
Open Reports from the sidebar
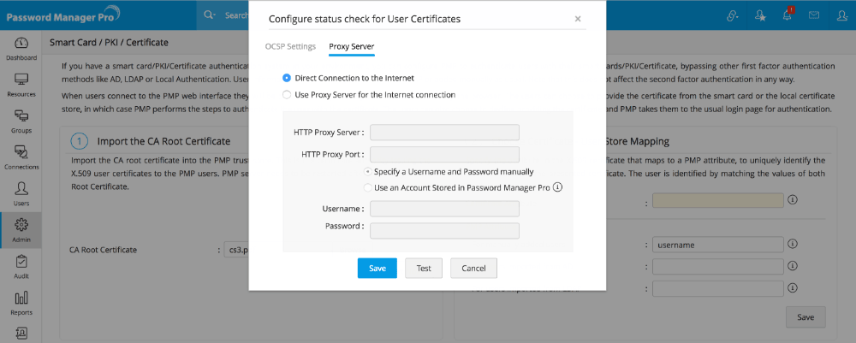click(21, 303)
